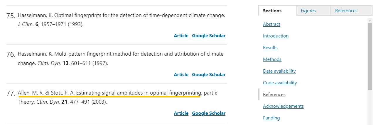Open Google Scholar for reference 76
The width and height of the screenshot is (376, 125).
coord(209,75)
